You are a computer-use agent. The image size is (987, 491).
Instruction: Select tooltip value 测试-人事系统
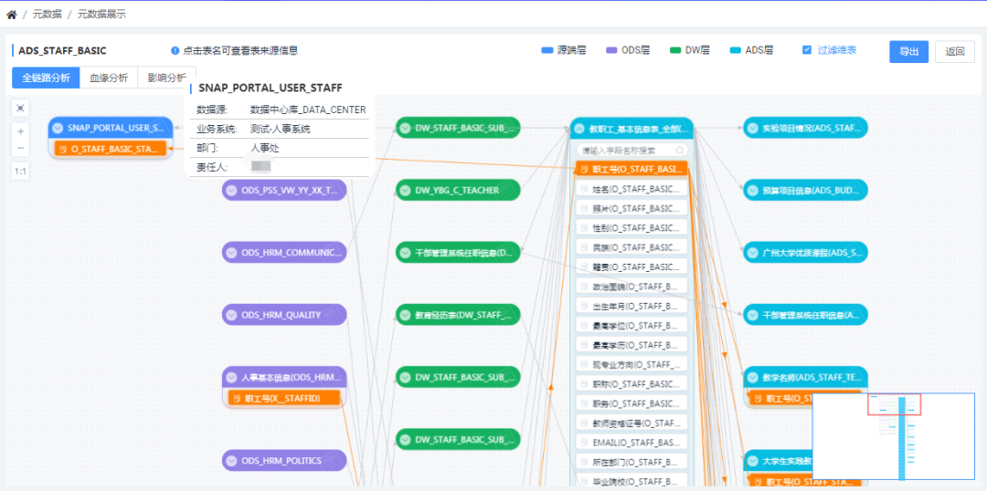(x=281, y=129)
